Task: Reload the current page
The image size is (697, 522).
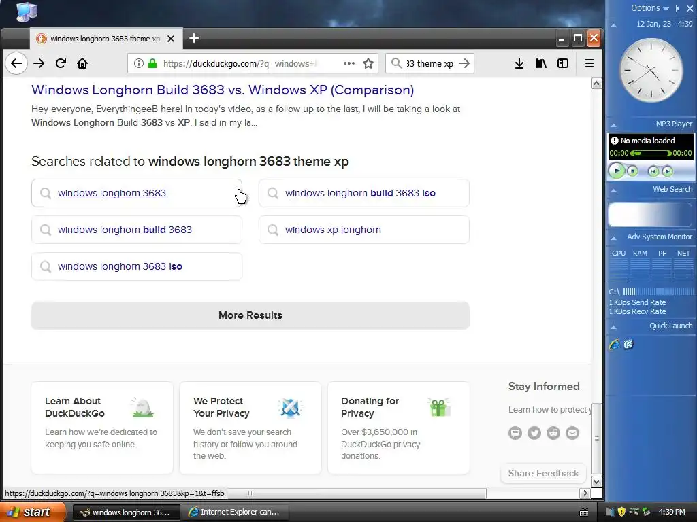Action: pyautogui.click(x=61, y=63)
